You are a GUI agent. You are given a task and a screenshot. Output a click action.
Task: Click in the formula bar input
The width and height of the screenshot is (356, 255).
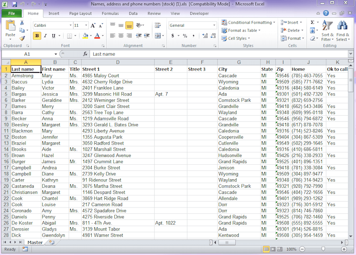(x=219, y=54)
